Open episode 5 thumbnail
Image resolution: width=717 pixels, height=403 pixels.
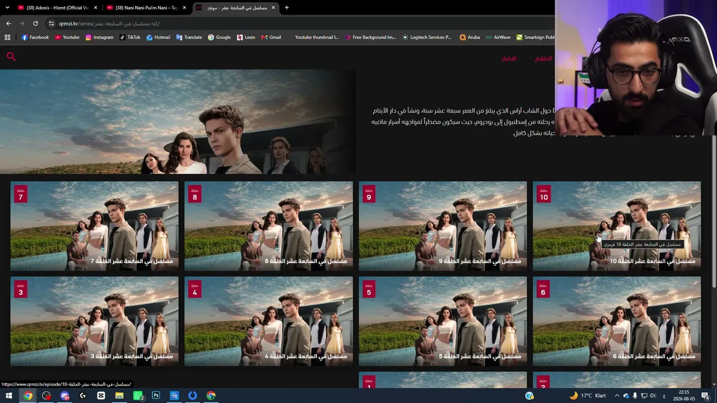click(x=443, y=321)
